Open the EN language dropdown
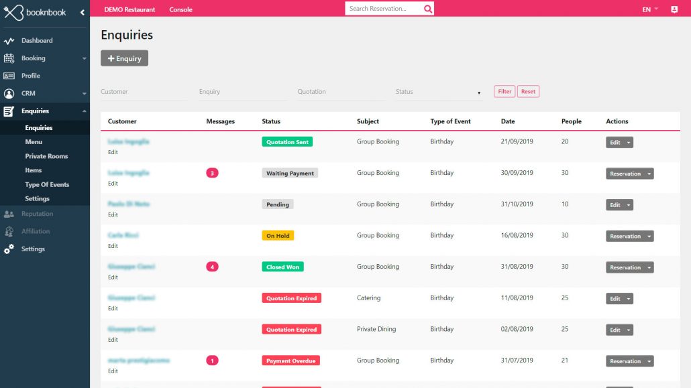 point(649,9)
